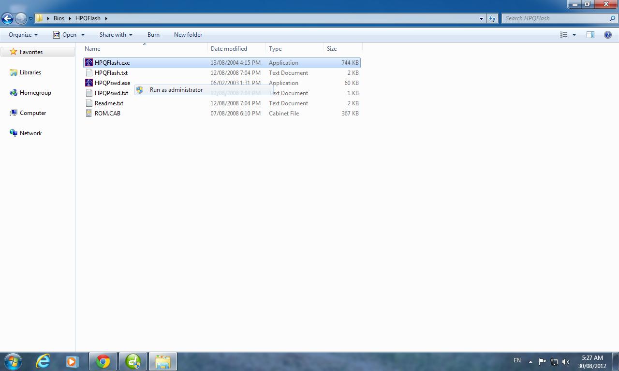Select the HPQFlash.exe application icon

pos(89,63)
